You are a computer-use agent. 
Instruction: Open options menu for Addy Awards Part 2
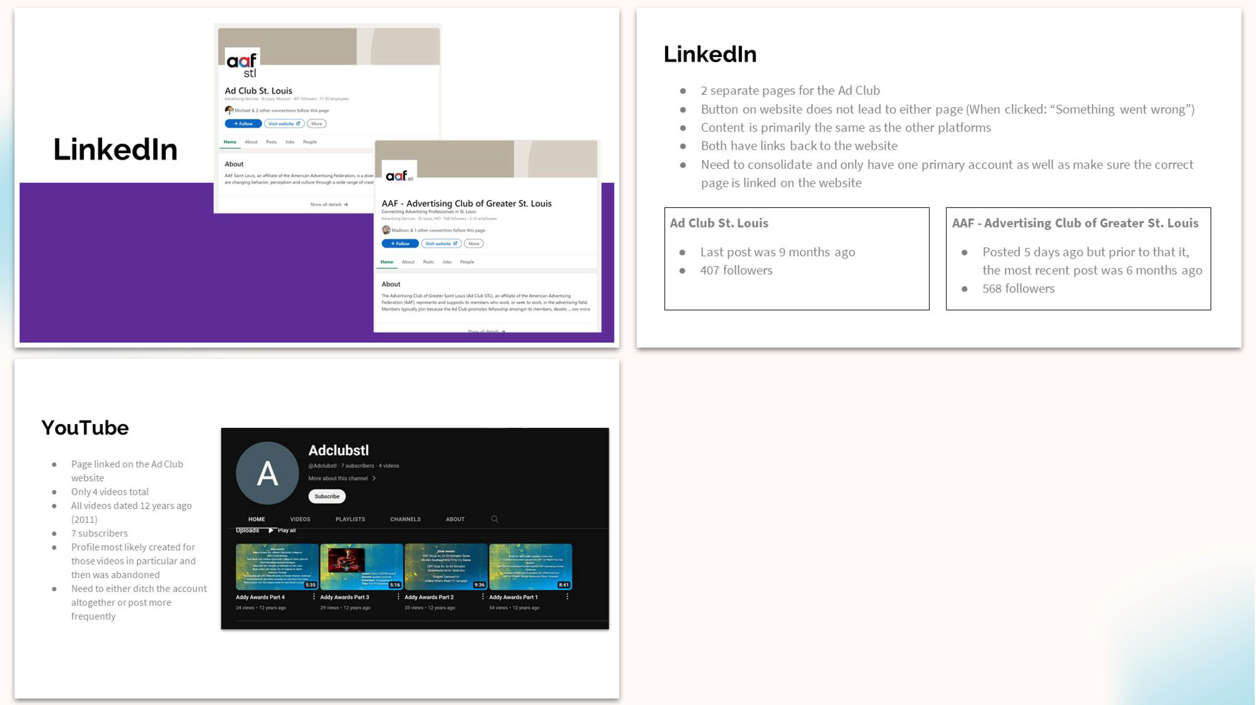click(x=483, y=596)
